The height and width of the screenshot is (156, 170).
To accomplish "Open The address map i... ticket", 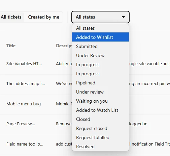I will pos(26,84).
